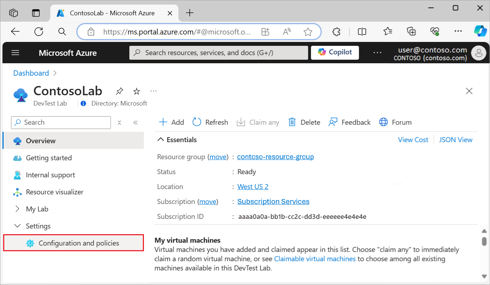Collapse the left menu with the double chevron
Image resolution: width=490 pixels, height=285 pixels.
tap(135, 122)
